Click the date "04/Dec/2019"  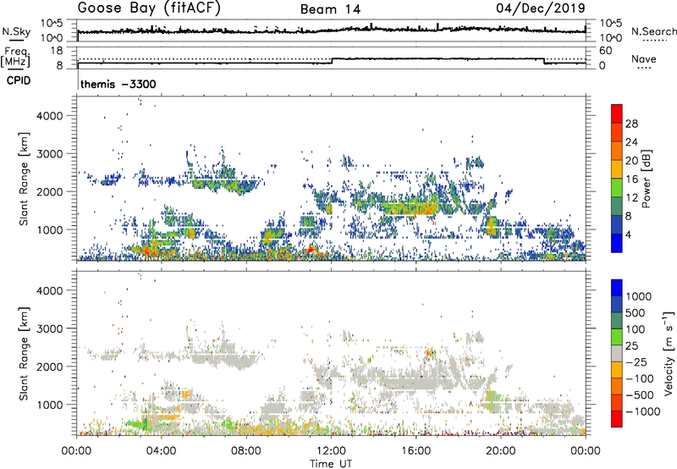(x=541, y=8)
